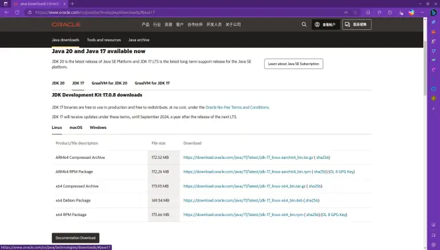Download the linux-aarch64 tar.gz archive link
This screenshot has height=250, width=440.
248,158
